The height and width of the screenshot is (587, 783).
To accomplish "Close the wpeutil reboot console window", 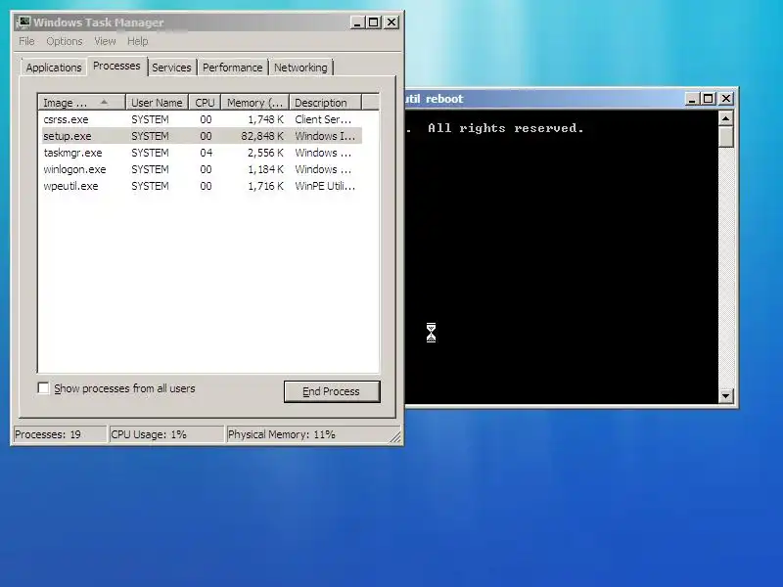I will (726, 99).
